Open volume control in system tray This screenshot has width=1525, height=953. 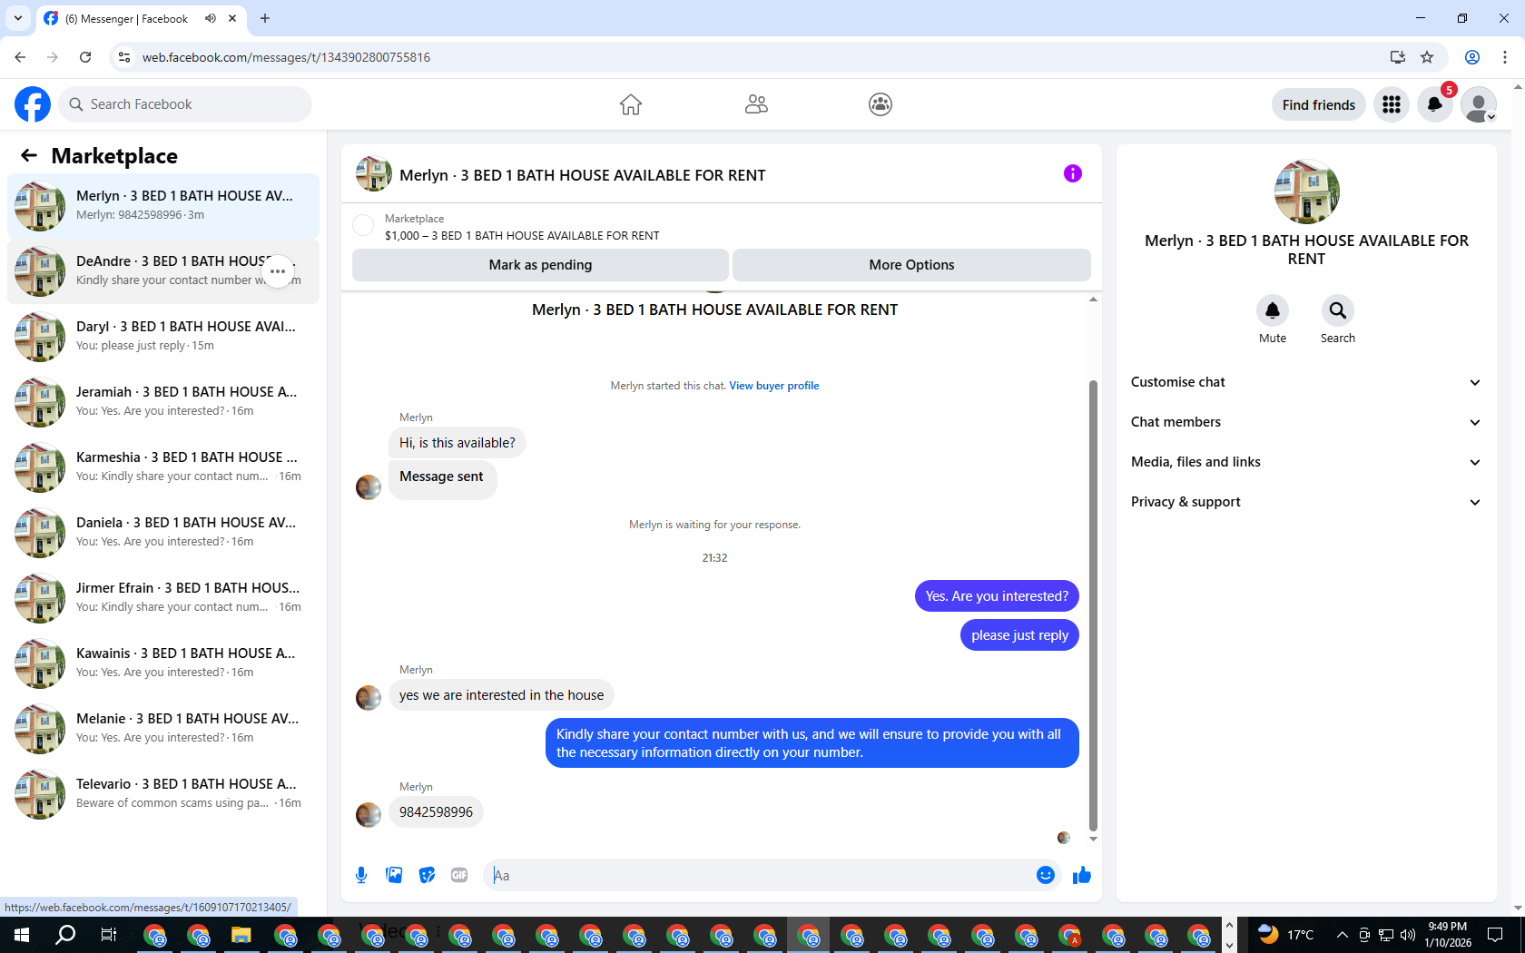point(1408,935)
